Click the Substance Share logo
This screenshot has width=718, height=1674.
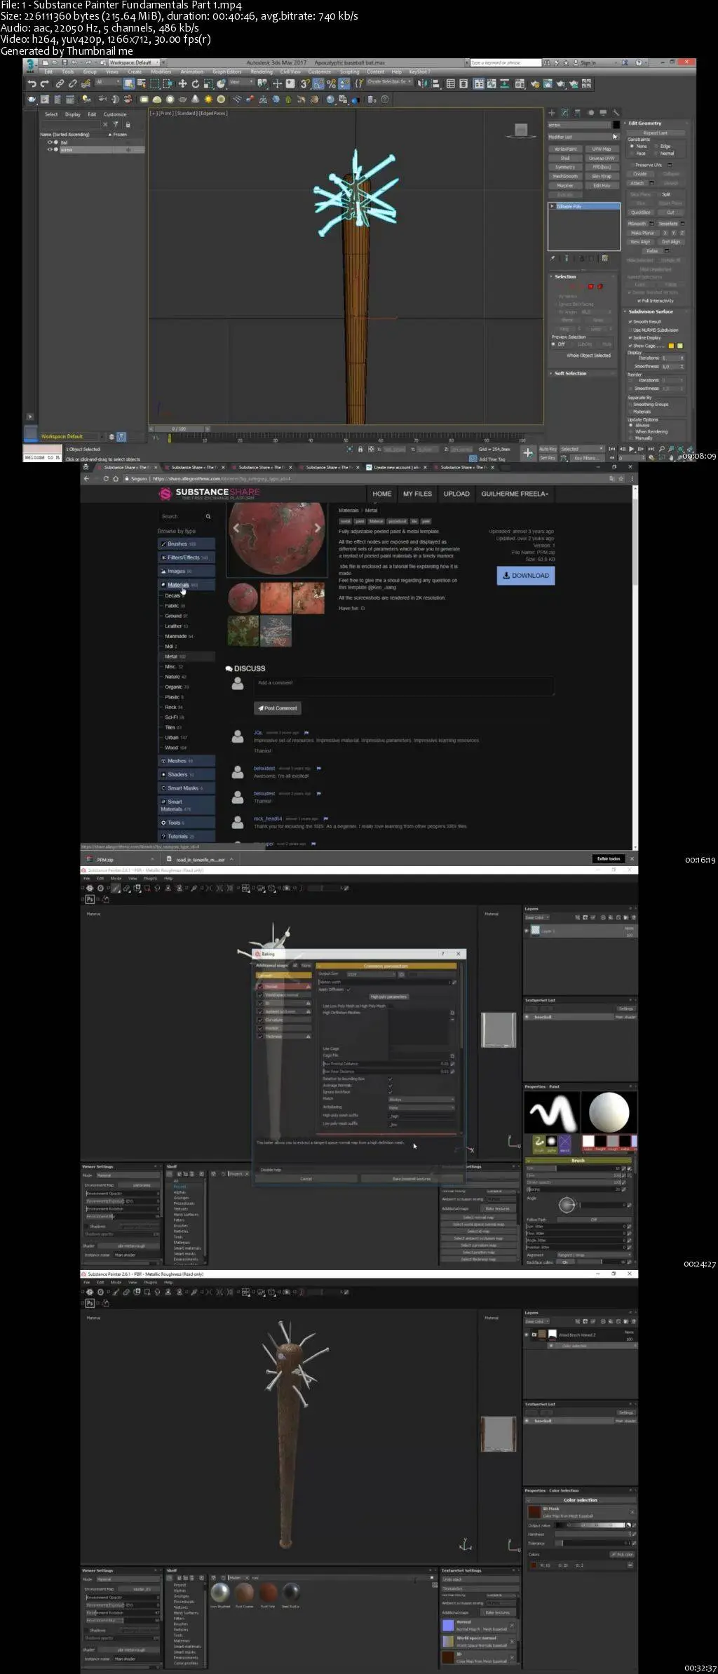pyautogui.click(x=210, y=494)
